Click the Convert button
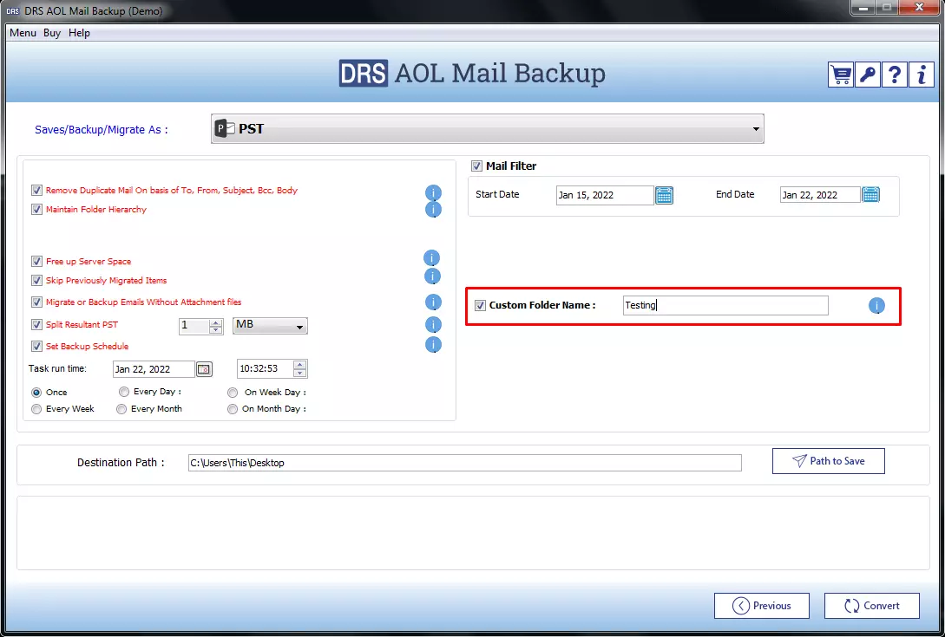This screenshot has height=637, width=945. (871, 606)
